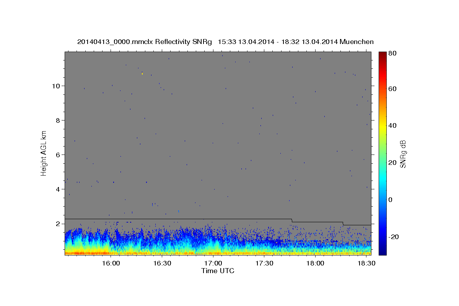Click the 'Time UTC' x-axis label
The height and width of the screenshot is (306, 459).
coord(218,271)
